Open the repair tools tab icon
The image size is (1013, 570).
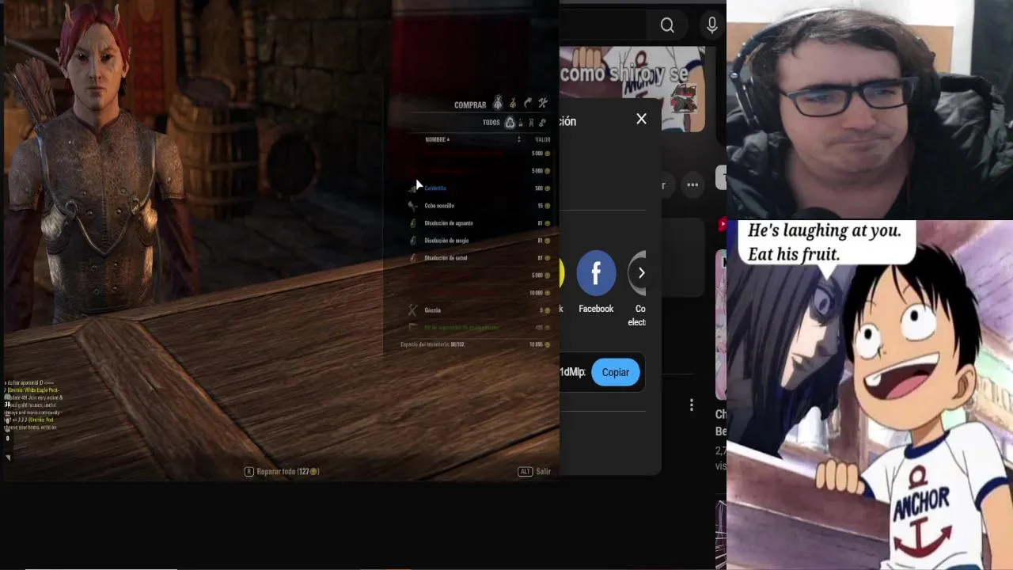[x=543, y=103]
